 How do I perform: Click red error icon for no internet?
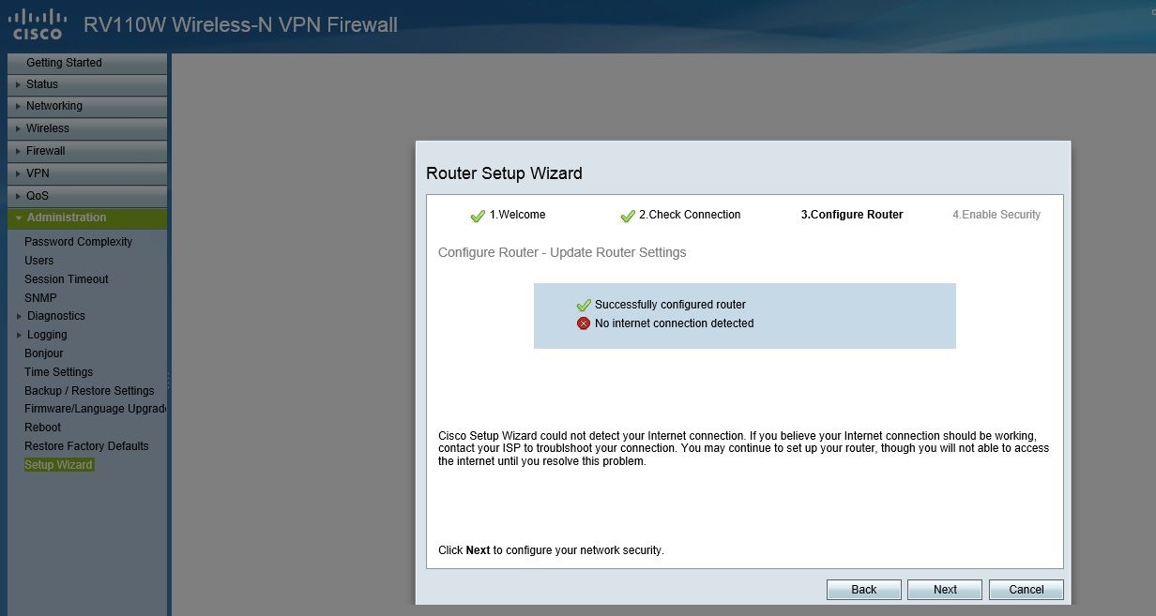pyautogui.click(x=584, y=323)
